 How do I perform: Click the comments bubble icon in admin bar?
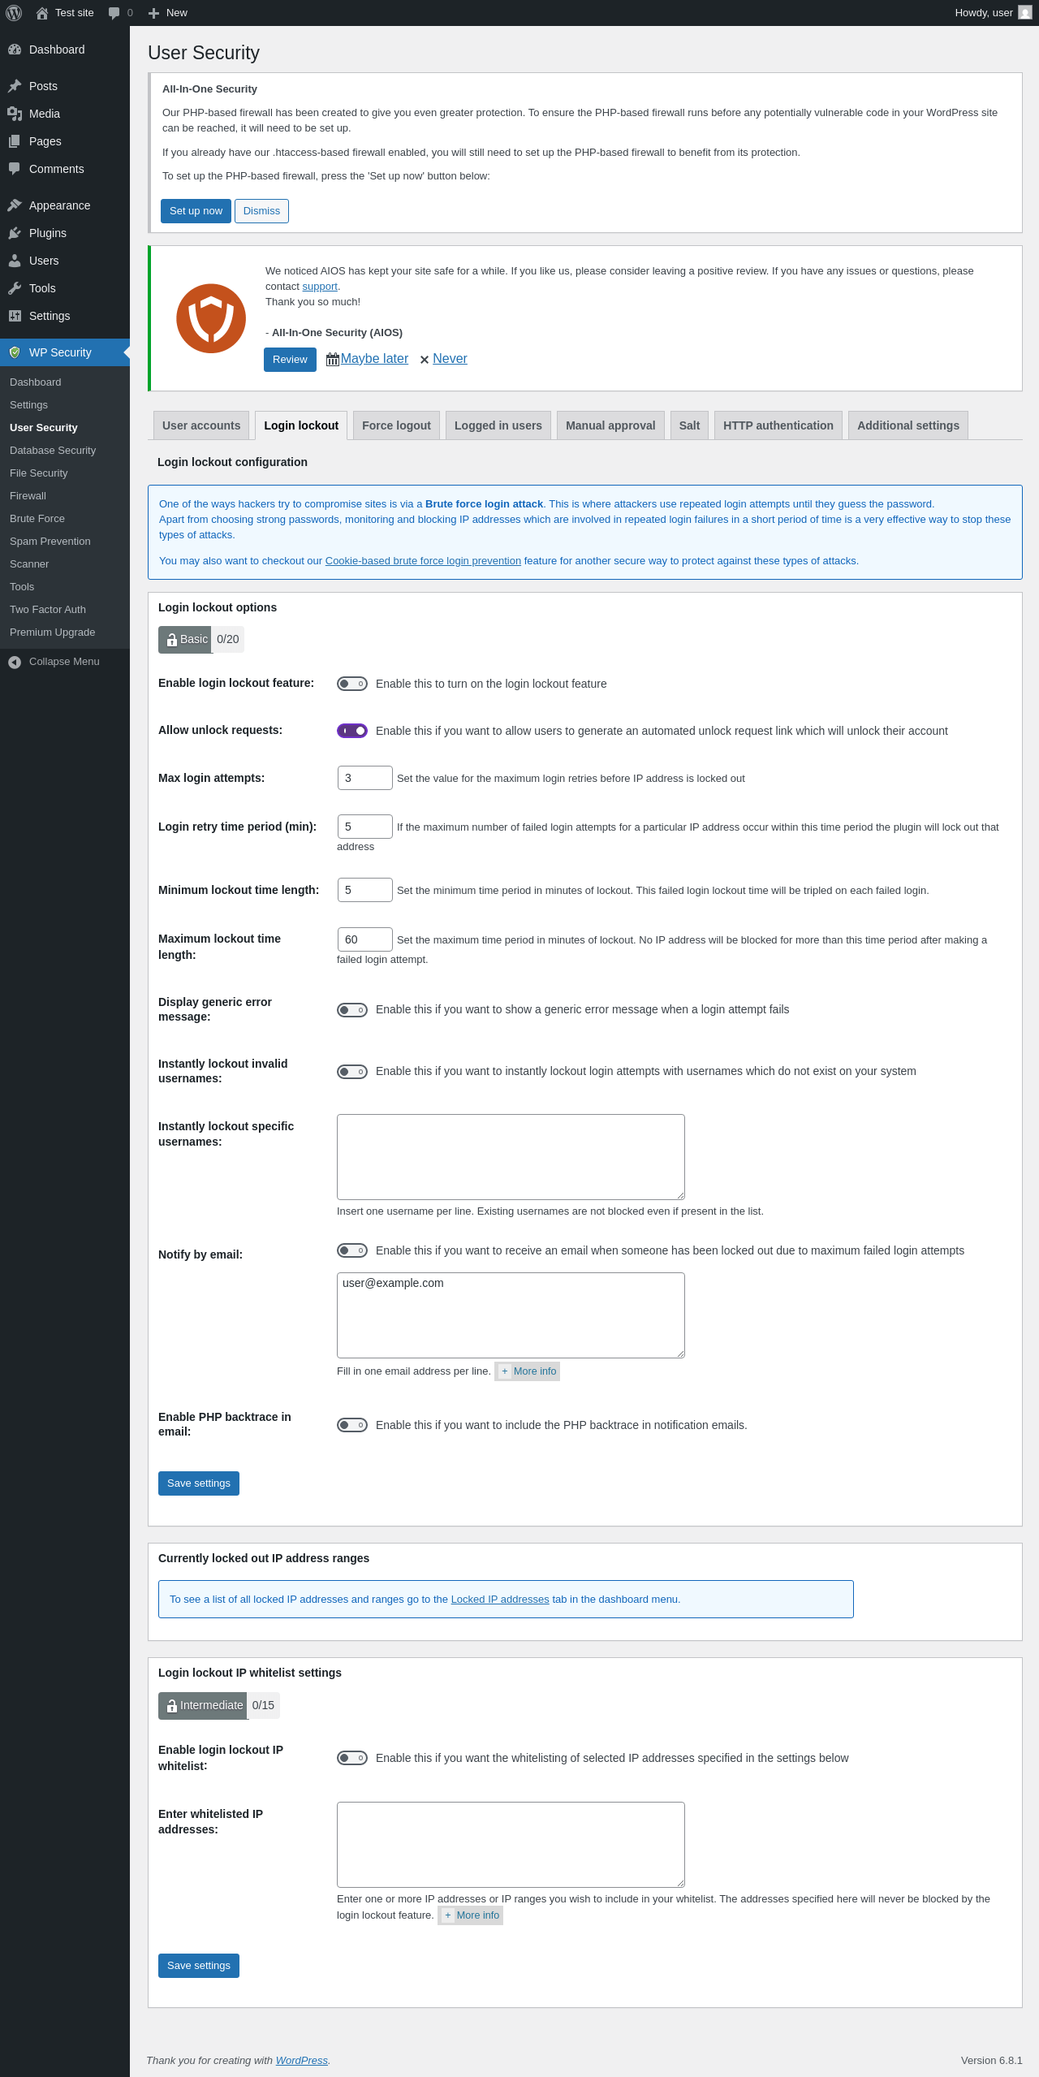pos(114,13)
